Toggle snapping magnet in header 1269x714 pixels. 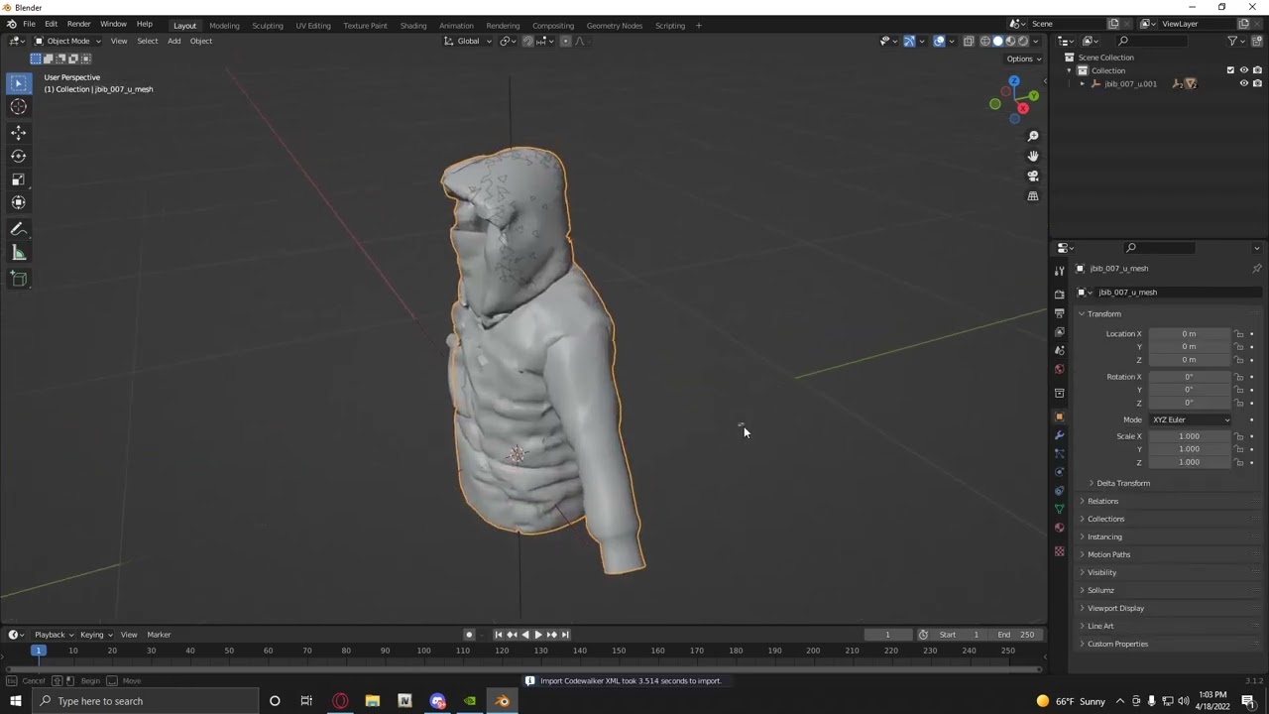point(527,41)
